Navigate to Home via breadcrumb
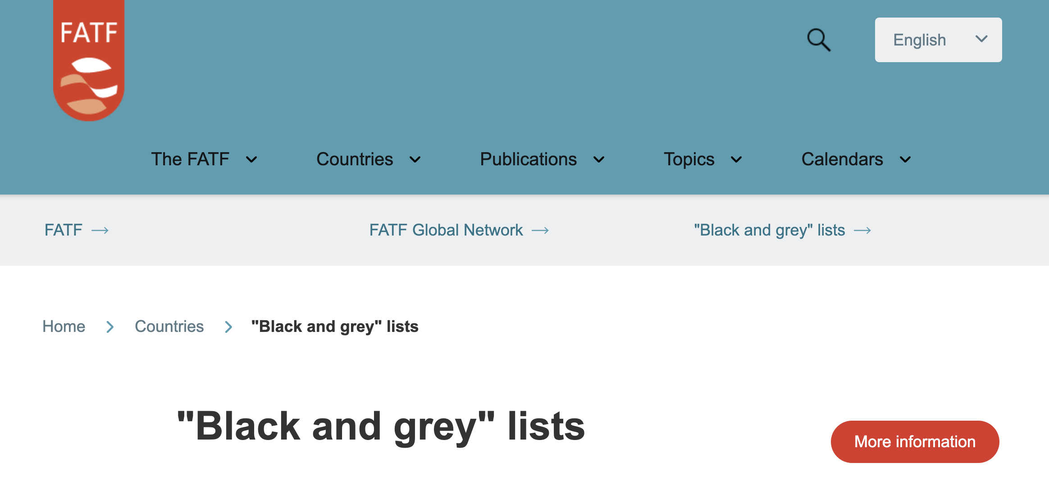This screenshot has width=1049, height=490. click(64, 327)
